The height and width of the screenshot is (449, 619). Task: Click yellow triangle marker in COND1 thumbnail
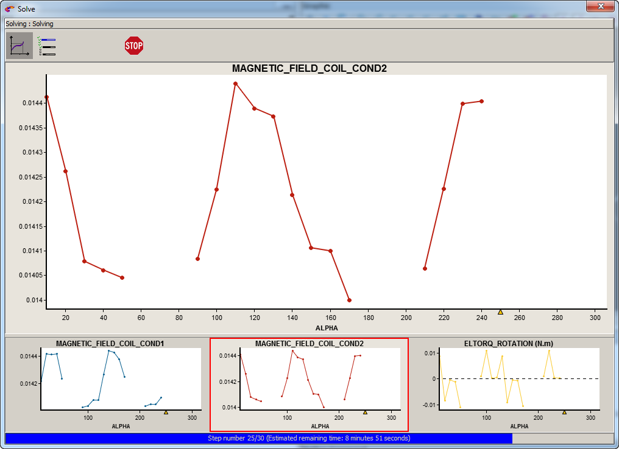tap(166, 412)
